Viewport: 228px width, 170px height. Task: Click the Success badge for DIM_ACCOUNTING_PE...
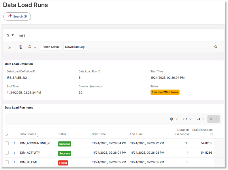(x=65, y=144)
